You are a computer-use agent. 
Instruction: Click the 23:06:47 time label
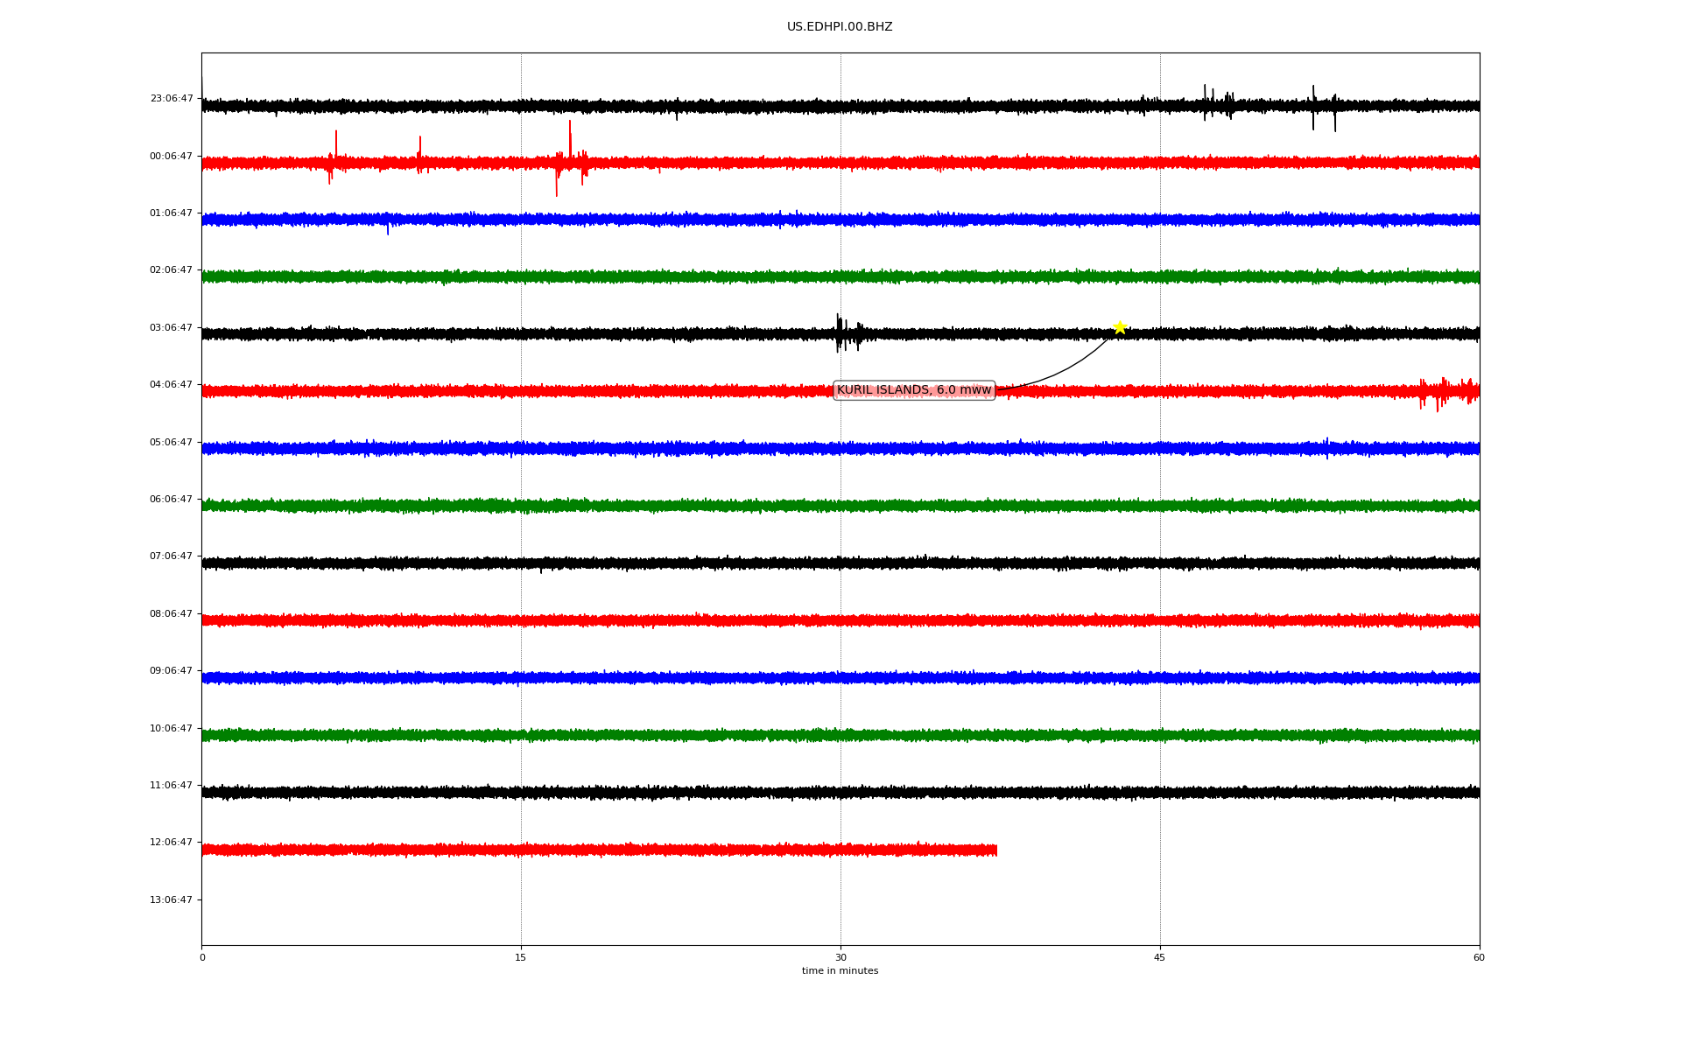click(172, 99)
